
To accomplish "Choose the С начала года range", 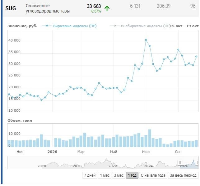I will click(x=153, y=175).
